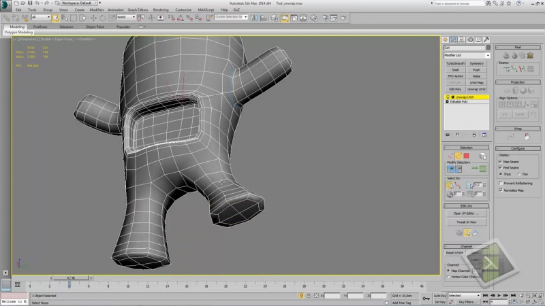
Task: Select Vertex sub-object mode icon
Action: tap(450, 156)
